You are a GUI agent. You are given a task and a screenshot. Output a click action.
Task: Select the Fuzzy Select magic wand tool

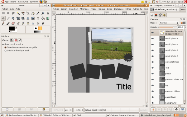pos(18,13)
